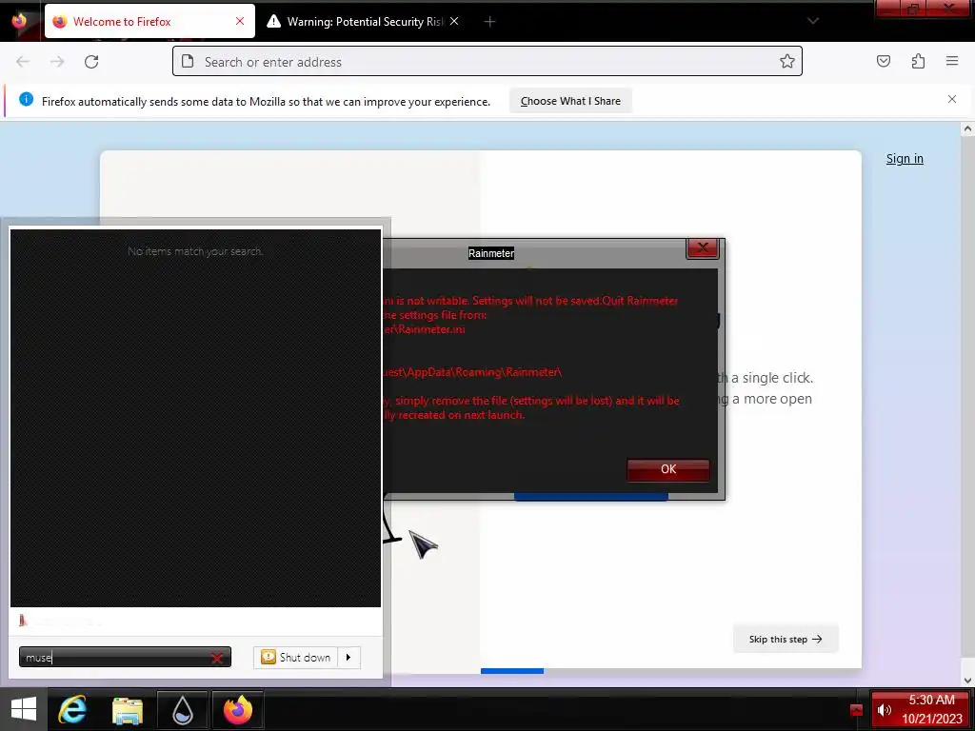This screenshot has height=731, width=975.
Task: Open Rainmeter from the taskbar
Action: (183, 710)
